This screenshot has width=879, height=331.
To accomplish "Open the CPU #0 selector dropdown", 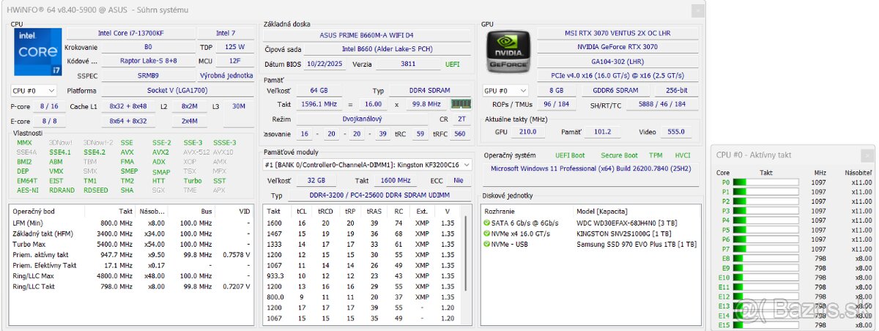I will pos(34,90).
